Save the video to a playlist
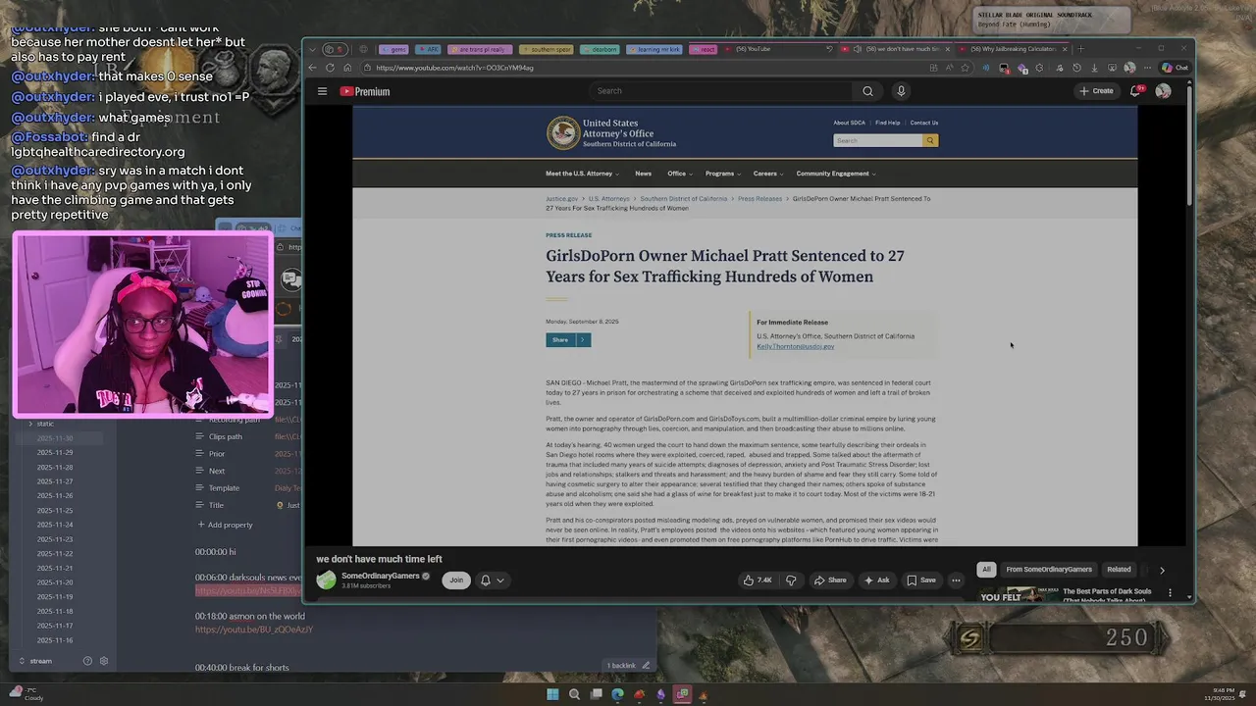Screen dimensions: 1256x706 [x=920, y=580]
